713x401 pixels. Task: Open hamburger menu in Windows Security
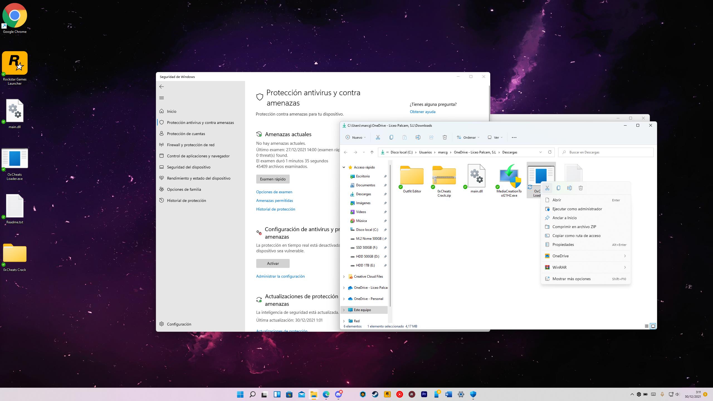162,98
